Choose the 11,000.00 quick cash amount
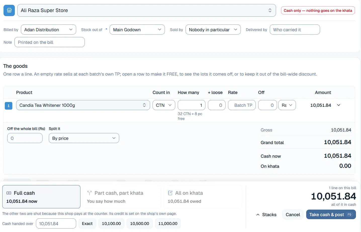This screenshot has width=361, height=232. click(168, 223)
